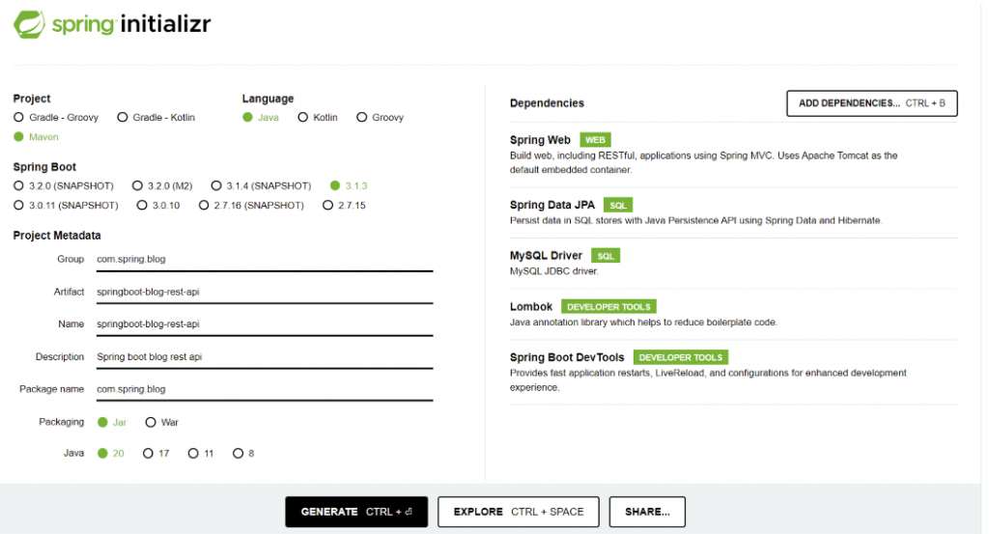This screenshot has width=989, height=534.
Task: Click the Project section heading
Action: tap(32, 98)
